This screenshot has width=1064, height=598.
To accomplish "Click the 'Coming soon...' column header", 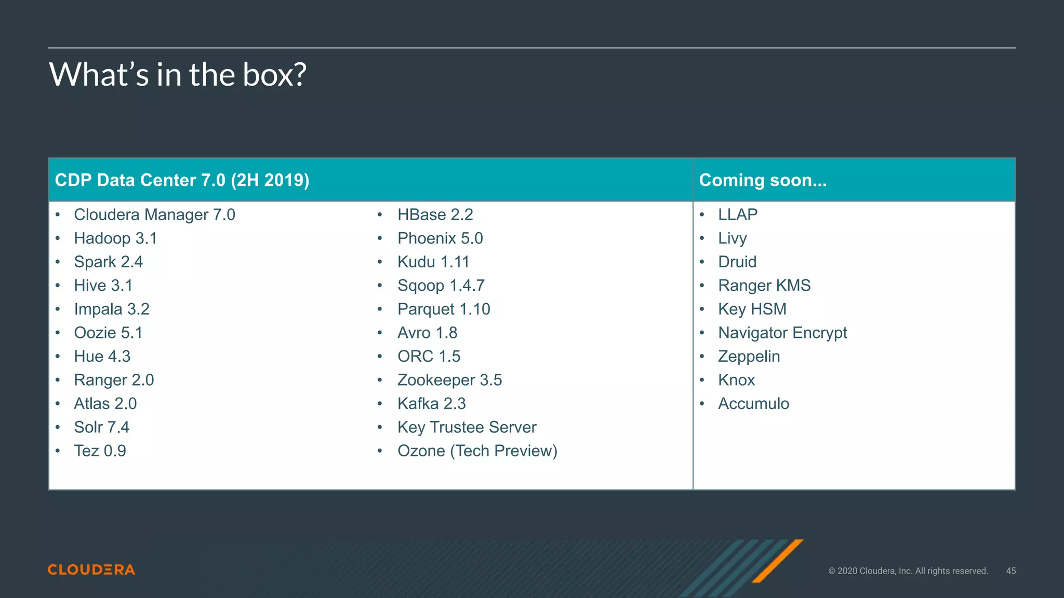I will [763, 180].
